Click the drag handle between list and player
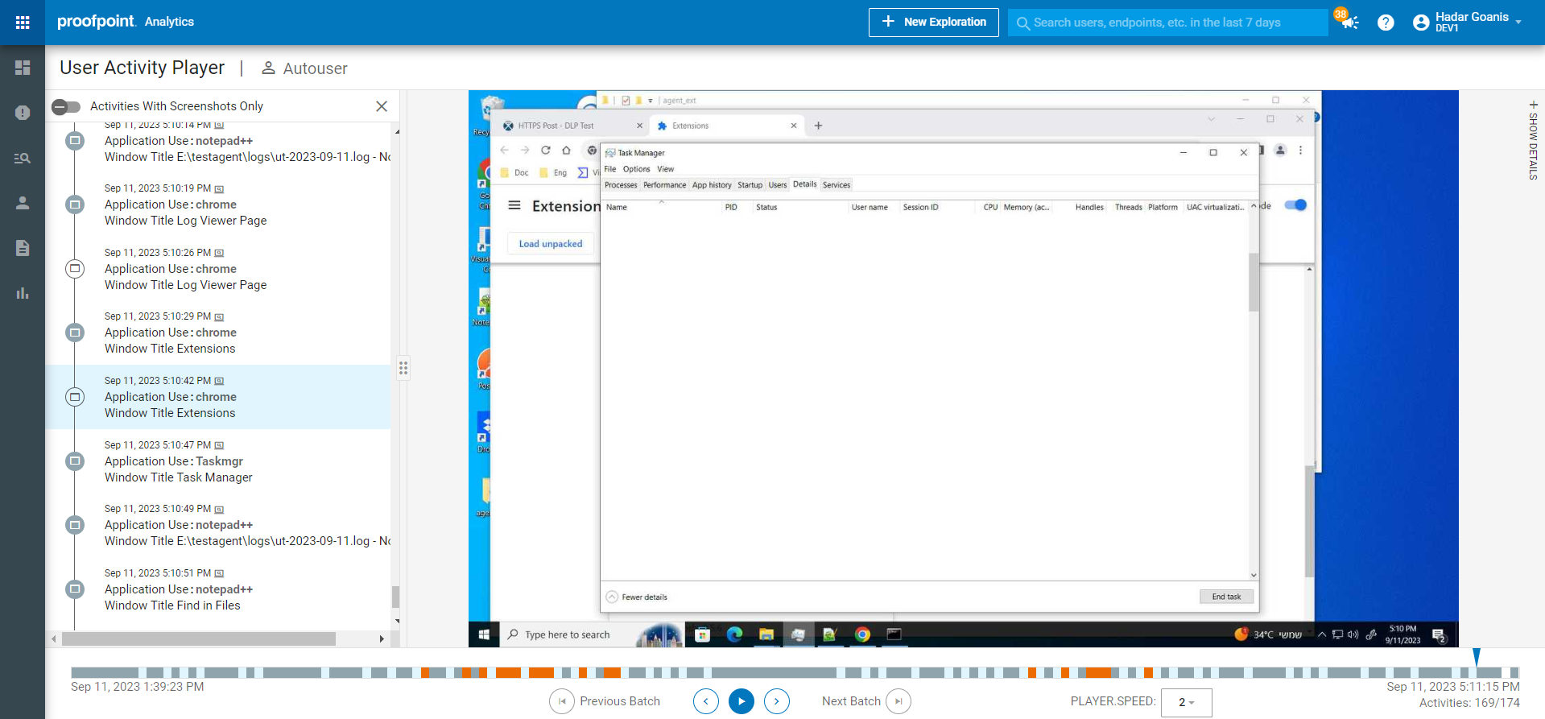The image size is (1545, 719). pos(403,369)
